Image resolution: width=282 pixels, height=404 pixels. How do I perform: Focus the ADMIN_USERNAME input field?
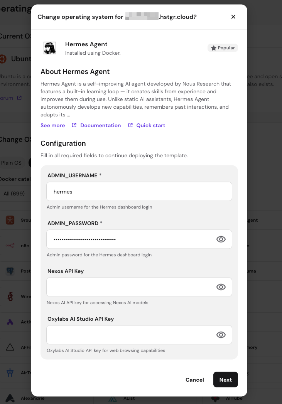coord(139,192)
